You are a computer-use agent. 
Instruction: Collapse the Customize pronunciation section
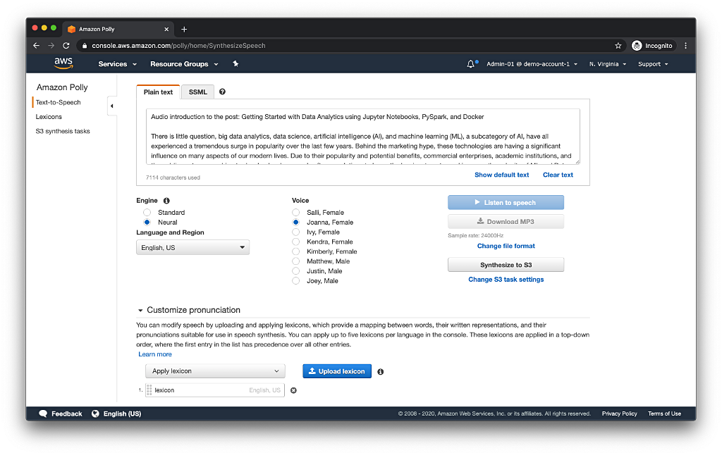(140, 310)
